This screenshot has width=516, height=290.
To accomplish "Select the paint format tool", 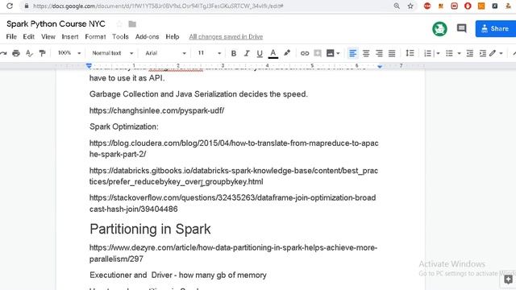I will pos(42,53).
